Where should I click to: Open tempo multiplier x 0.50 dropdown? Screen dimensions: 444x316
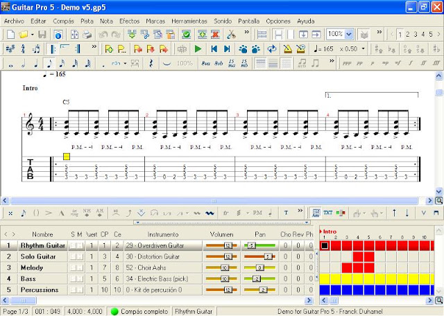click(363, 49)
